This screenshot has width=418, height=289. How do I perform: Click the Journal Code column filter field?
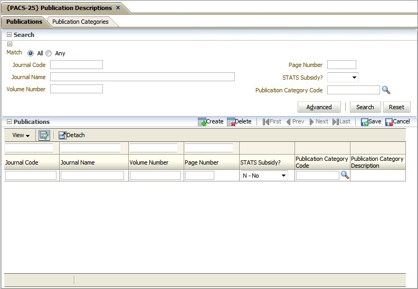[x=29, y=148]
